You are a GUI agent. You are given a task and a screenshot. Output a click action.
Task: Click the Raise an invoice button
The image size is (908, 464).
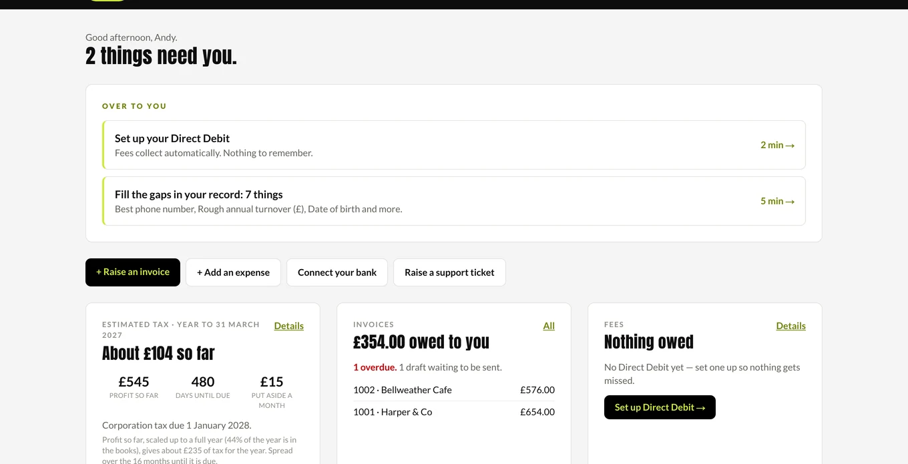(x=133, y=272)
